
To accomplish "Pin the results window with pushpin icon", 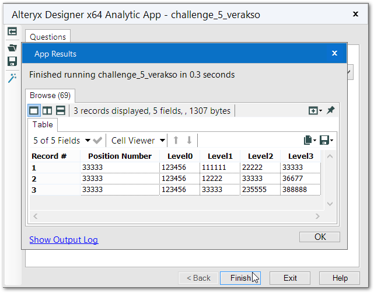I will click(331, 110).
